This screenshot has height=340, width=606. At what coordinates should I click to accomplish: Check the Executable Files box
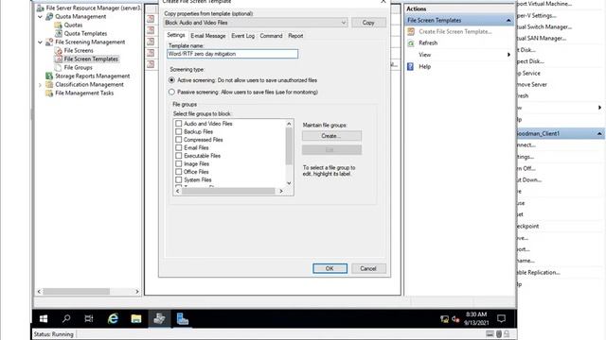179,156
